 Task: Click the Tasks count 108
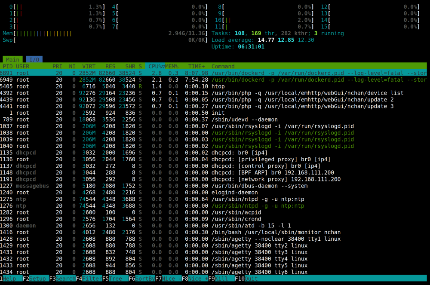tap(240, 33)
